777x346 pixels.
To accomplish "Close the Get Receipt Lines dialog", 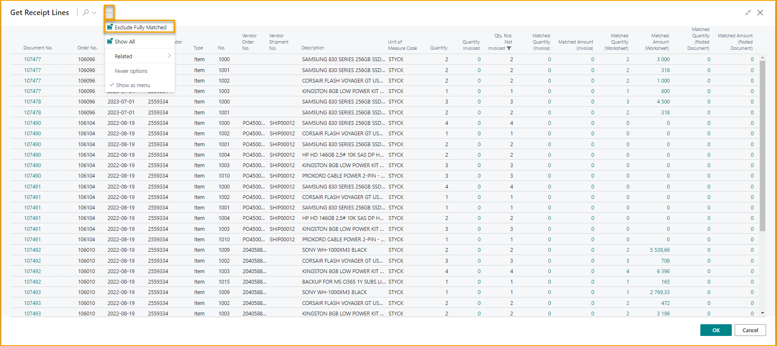I will [x=760, y=13].
